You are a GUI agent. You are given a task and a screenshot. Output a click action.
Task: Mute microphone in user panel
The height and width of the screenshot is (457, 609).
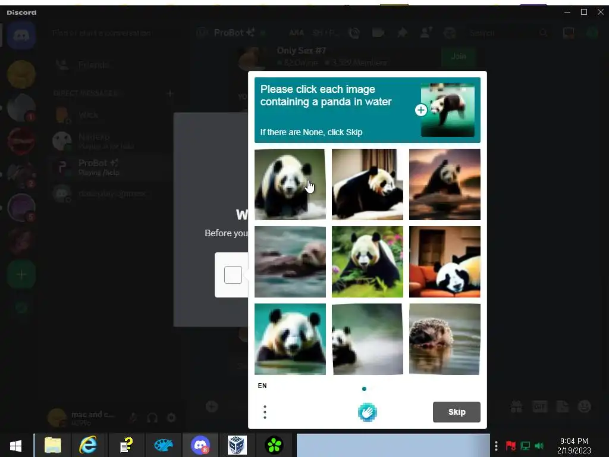pyautogui.click(x=133, y=418)
